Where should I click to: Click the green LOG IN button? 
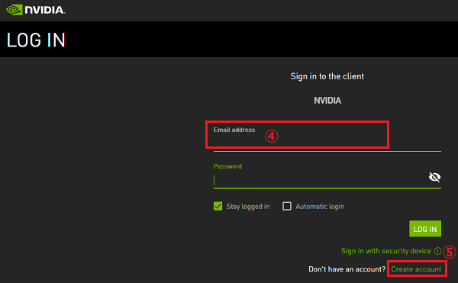[425, 229]
